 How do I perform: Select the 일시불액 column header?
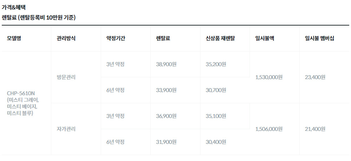pyautogui.click(x=265, y=38)
